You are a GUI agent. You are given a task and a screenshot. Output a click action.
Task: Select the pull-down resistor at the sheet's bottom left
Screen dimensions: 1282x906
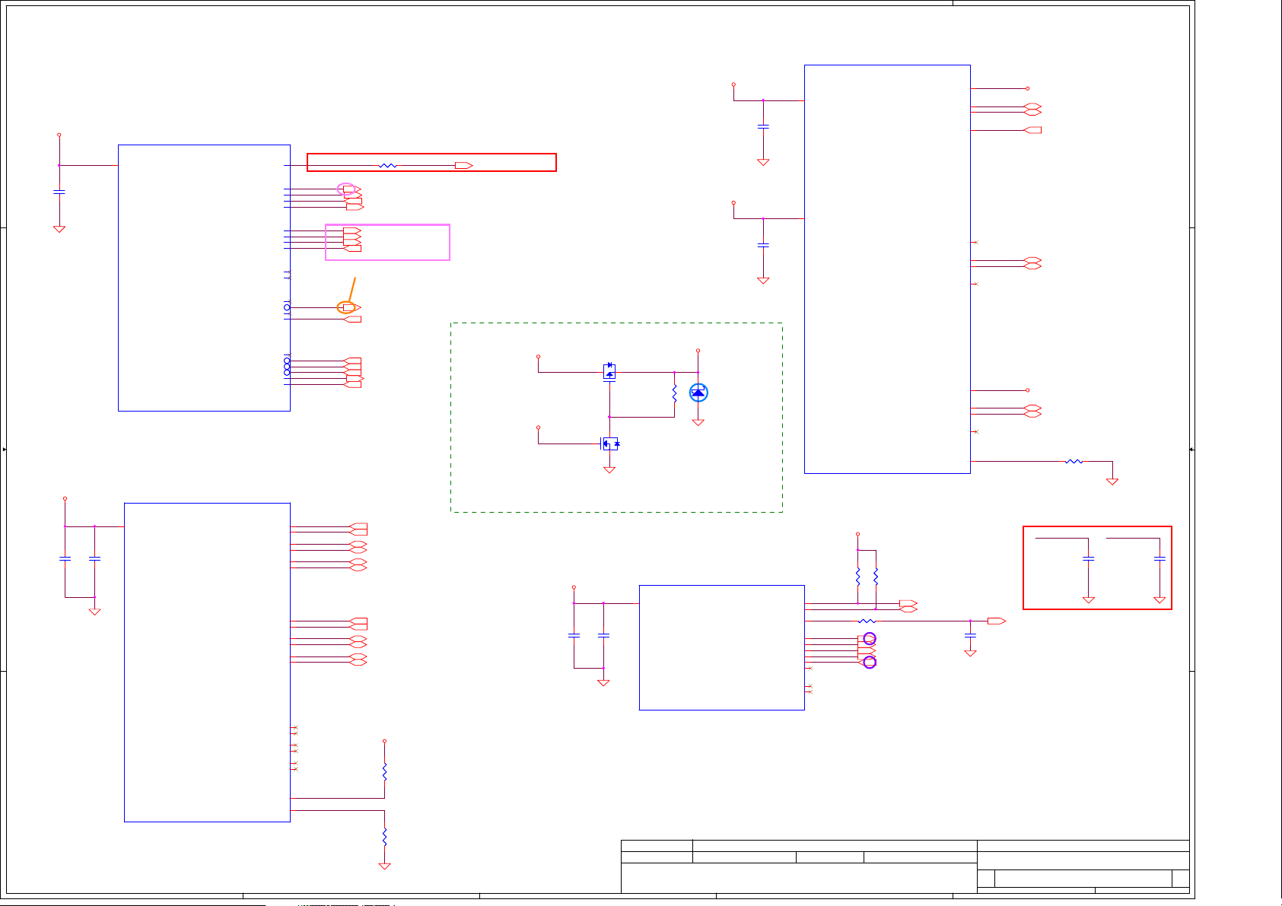tap(384, 837)
